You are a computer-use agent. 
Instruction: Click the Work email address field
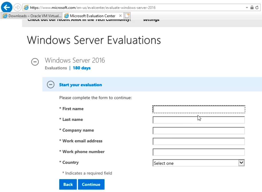[x=199, y=141]
